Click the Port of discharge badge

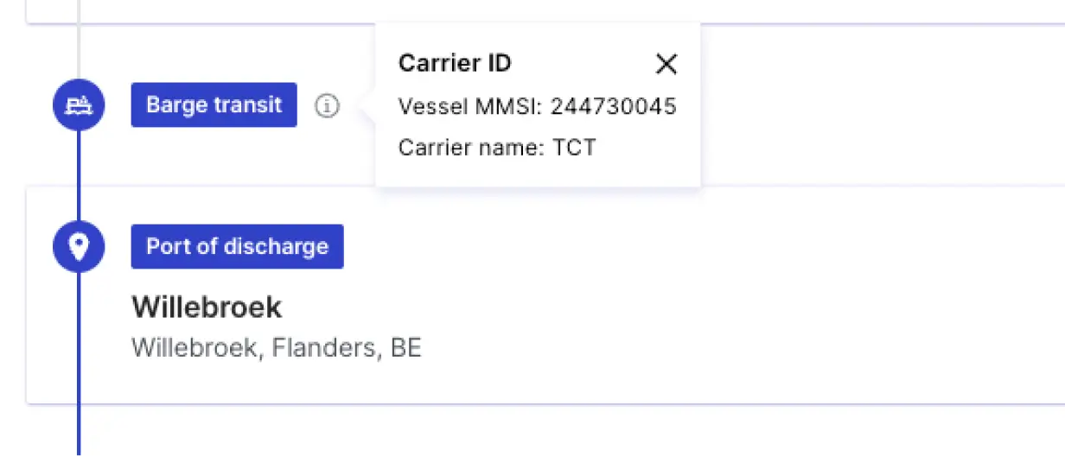(x=237, y=247)
